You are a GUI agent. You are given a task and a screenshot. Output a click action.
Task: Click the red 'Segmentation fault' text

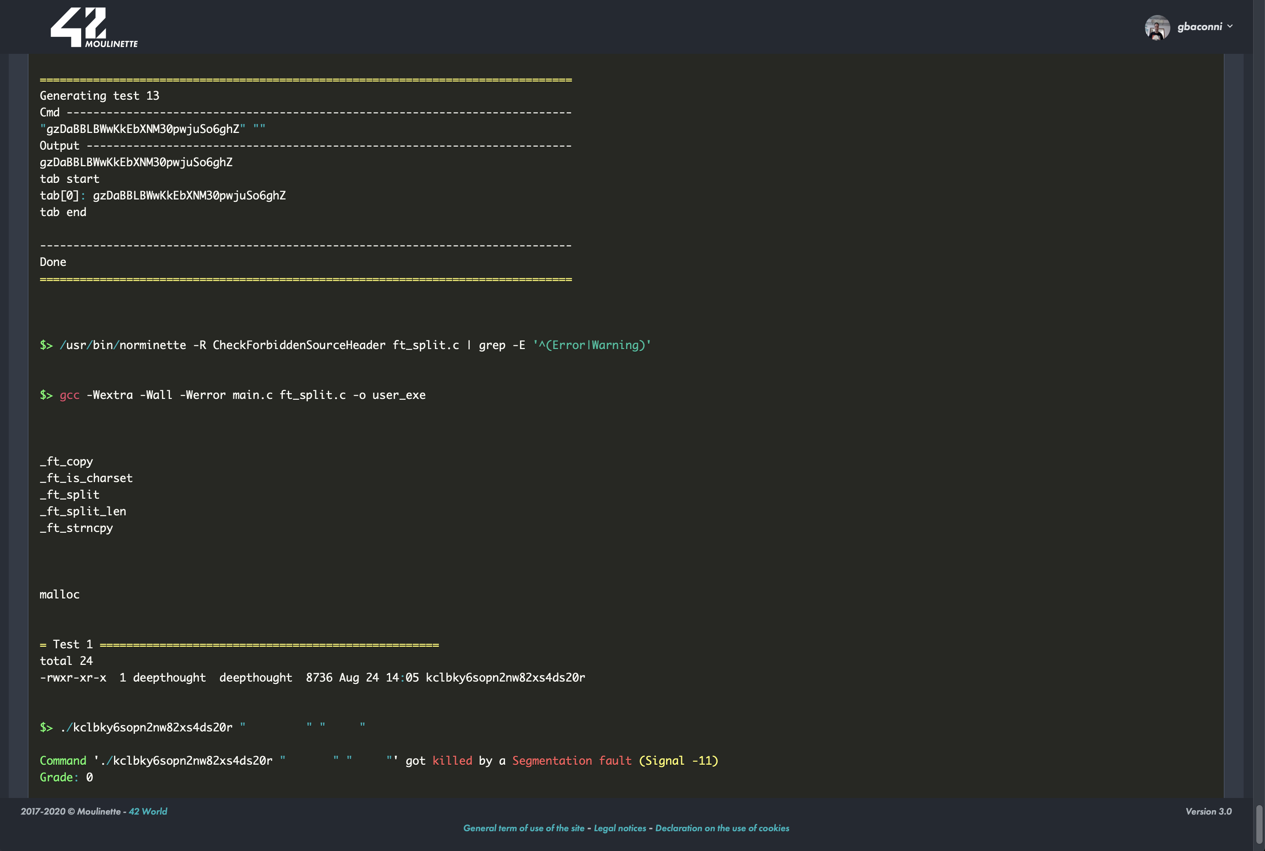pos(572,760)
